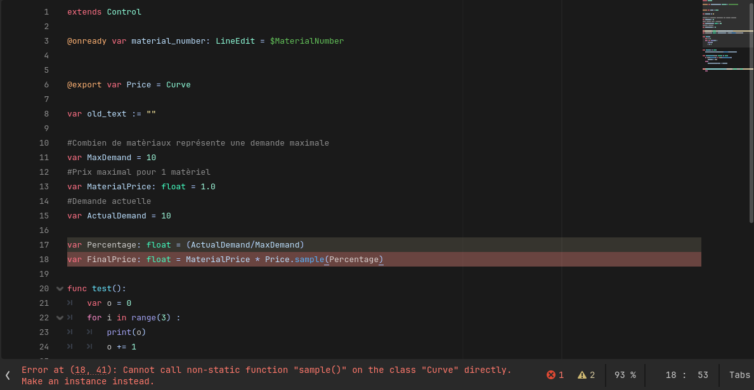Click the red error count icon

tap(551, 375)
